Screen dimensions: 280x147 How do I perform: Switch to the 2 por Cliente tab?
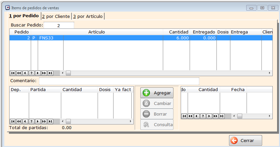click(56, 16)
